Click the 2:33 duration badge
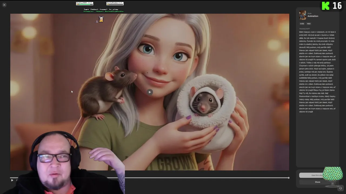The width and height of the screenshot is (346, 194). (x=302, y=24)
